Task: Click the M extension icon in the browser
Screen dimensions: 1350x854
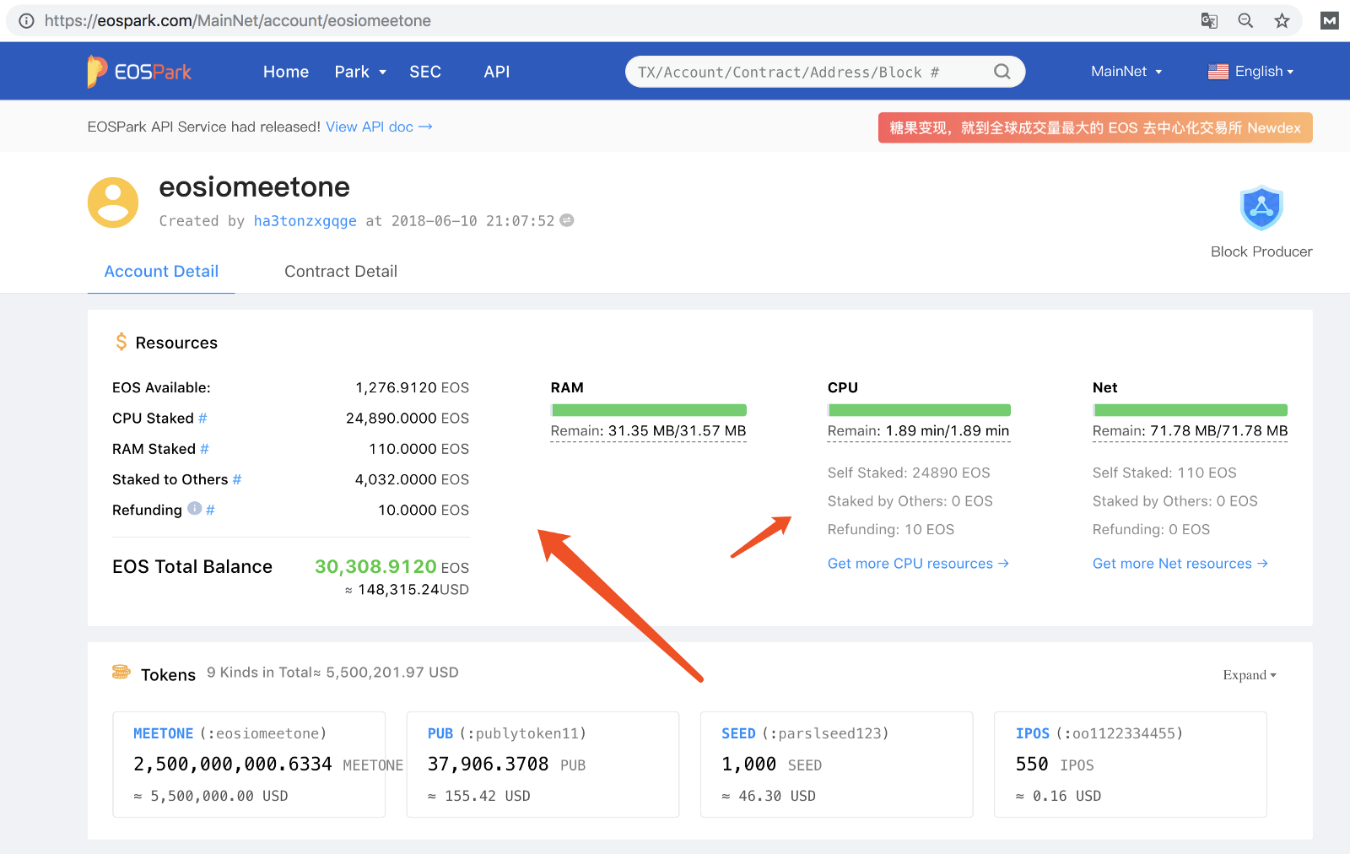Action: coord(1330,21)
